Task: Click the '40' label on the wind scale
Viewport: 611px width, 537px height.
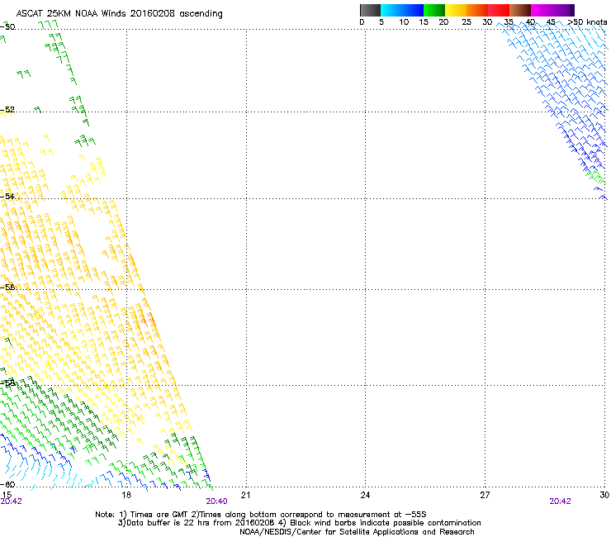Action: tap(530, 21)
